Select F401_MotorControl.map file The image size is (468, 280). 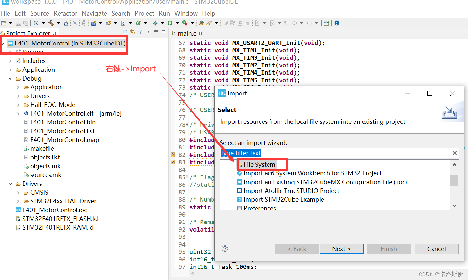(62, 140)
